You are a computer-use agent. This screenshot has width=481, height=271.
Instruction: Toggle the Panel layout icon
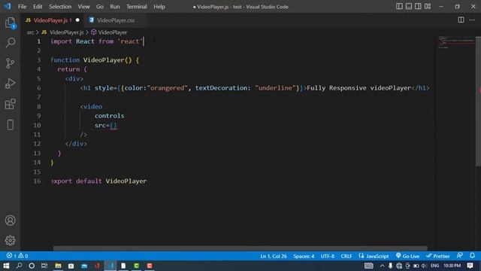coord(409,7)
